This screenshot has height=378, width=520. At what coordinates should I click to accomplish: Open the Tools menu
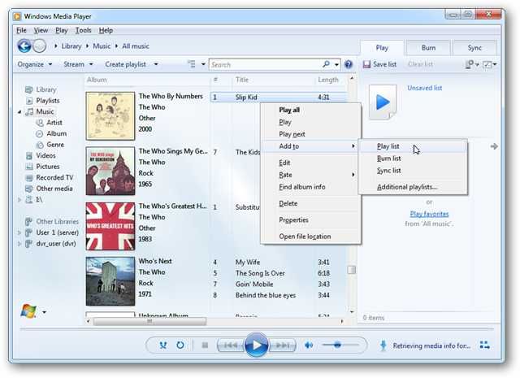(x=83, y=30)
